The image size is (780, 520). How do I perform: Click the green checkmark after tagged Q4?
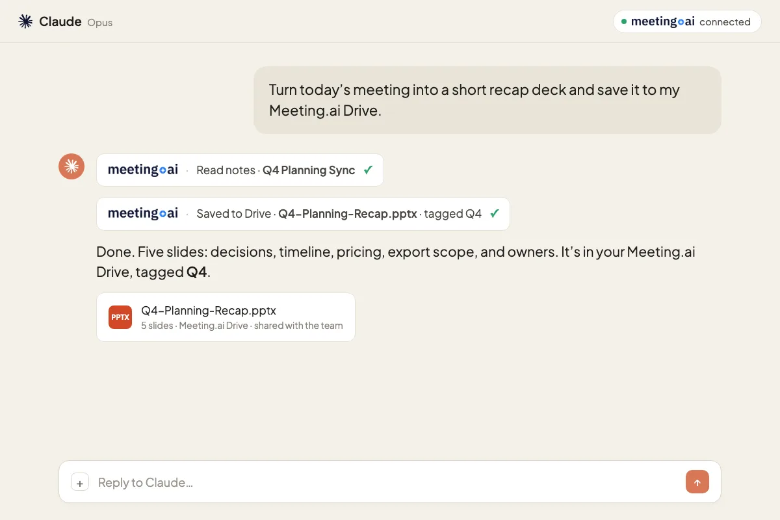[x=495, y=213]
